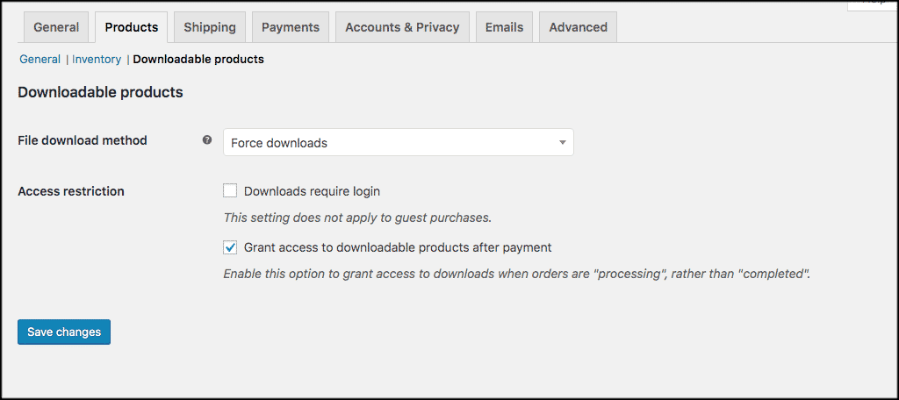899x400 pixels.
Task: Click the arrow of the download method dropdown
Action: pyautogui.click(x=563, y=143)
